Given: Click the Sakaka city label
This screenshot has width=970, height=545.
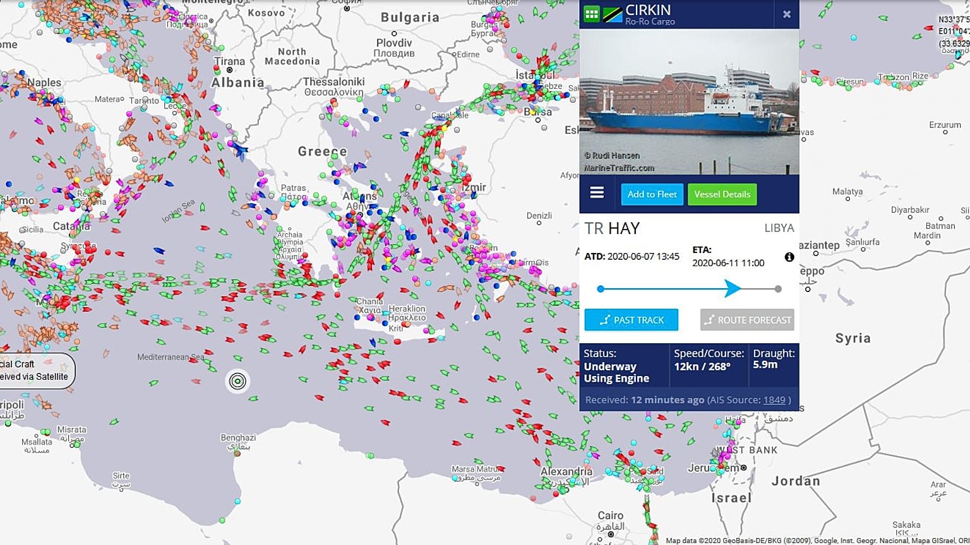Looking at the screenshot, I should [x=906, y=525].
